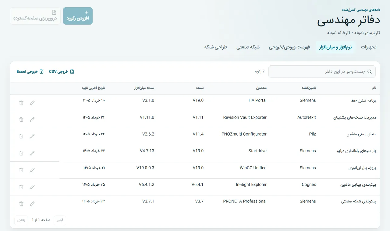
Task: Delete the پیکربندی بینایی ماشین record
Action: (x=21, y=187)
